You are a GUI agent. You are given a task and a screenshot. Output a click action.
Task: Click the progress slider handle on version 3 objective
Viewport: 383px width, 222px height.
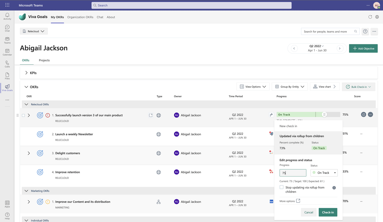click(x=324, y=115)
